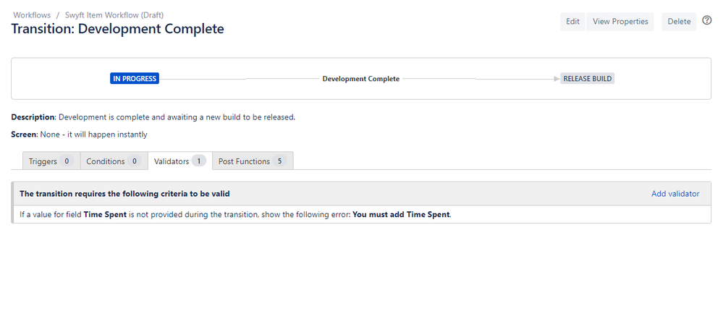Select the Time Spent validator rule row
This screenshot has height=311, width=723.
tap(235, 215)
